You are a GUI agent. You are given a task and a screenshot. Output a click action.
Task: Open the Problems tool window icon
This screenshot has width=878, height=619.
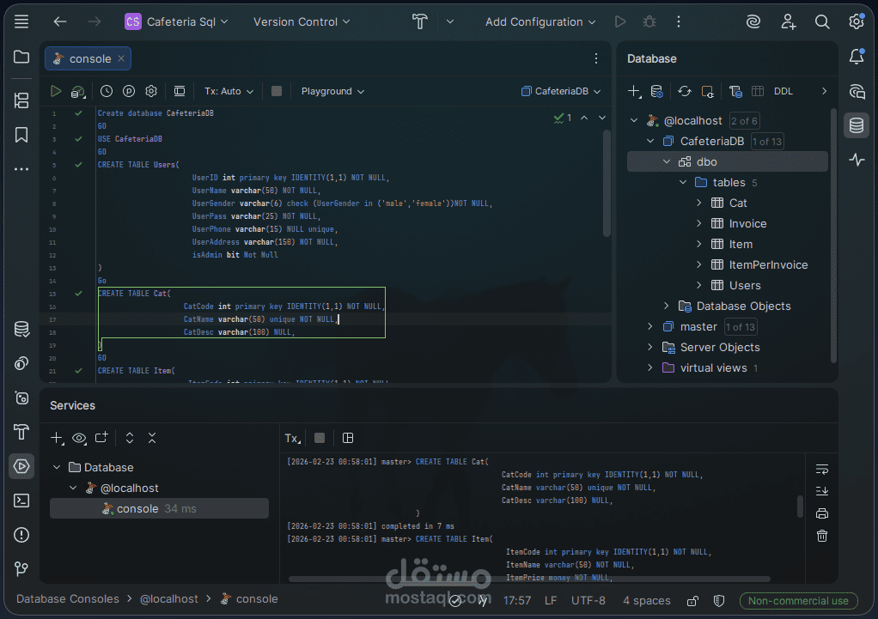pyautogui.click(x=21, y=535)
